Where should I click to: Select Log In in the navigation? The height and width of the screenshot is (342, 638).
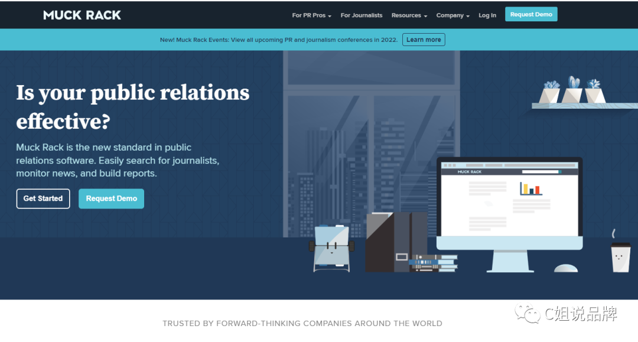(487, 15)
